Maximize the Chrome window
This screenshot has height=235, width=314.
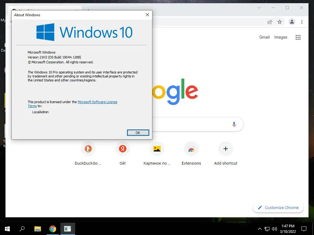click(x=287, y=8)
